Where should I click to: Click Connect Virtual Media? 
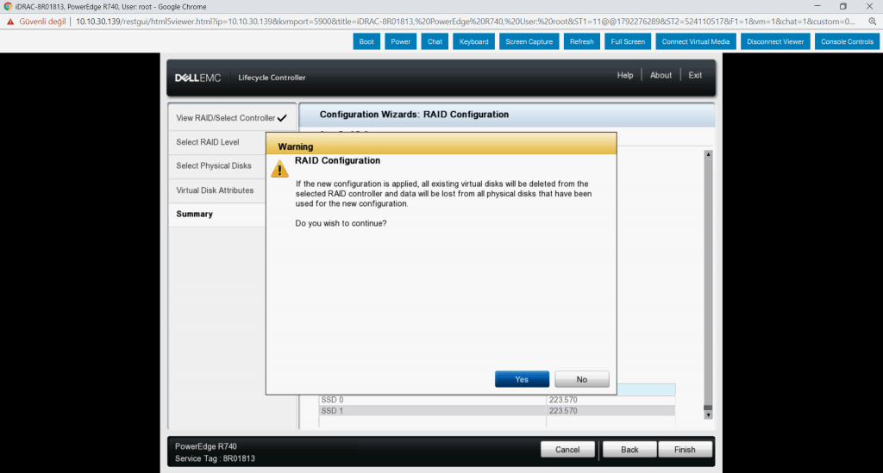[x=695, y=41]
